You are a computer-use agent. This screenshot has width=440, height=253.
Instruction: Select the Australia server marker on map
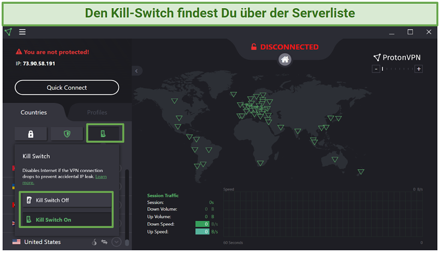[335, 159]
